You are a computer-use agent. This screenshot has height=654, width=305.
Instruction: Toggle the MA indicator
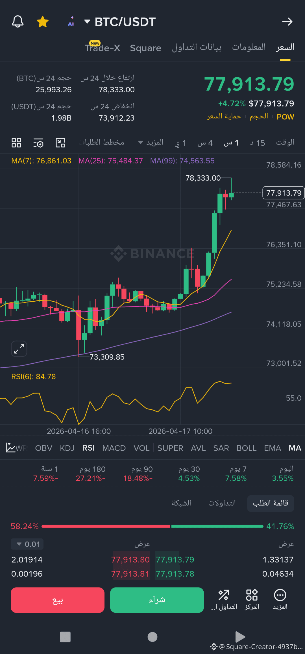(295, 448)
